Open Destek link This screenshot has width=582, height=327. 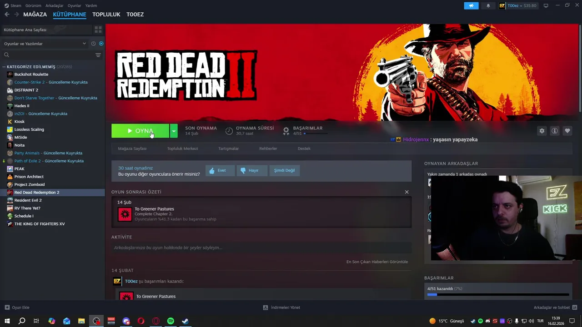pyautogui.click(x=304, y=149)
